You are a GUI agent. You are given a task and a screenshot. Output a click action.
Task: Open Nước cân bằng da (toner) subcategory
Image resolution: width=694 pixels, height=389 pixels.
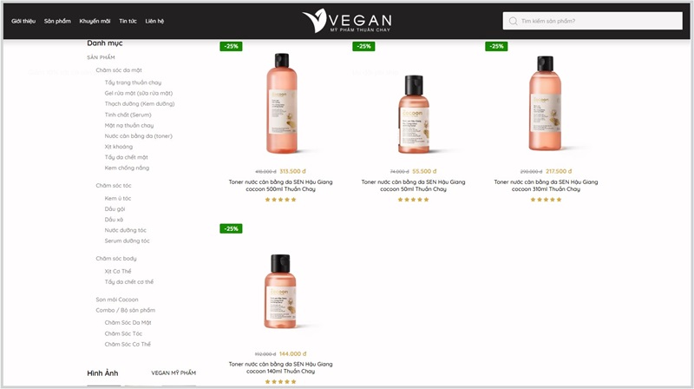click(x=139, y=136)
